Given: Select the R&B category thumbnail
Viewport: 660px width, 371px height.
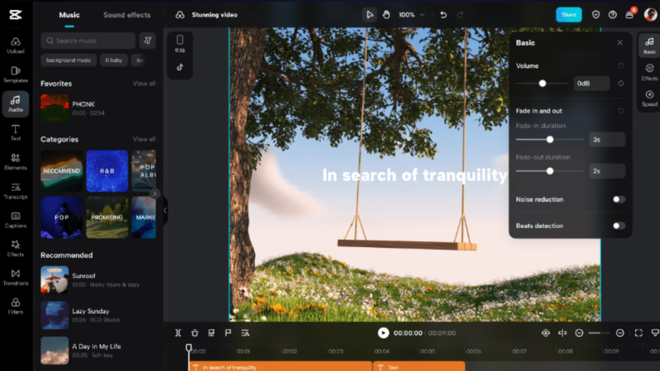Looking at the screenshot, I should coord(107,171).
